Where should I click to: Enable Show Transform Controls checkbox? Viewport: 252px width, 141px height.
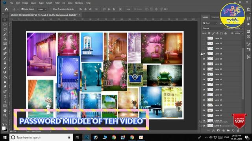coord(51,9)
